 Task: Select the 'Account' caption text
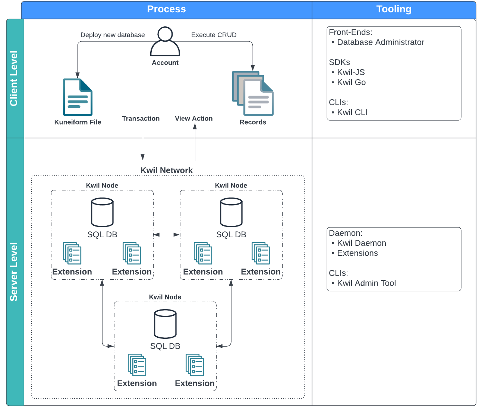[x=165, y=62]
